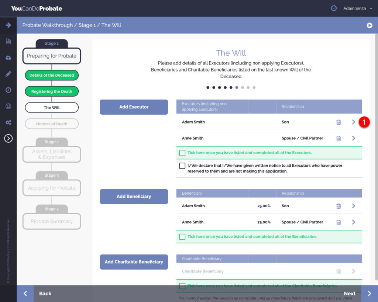Click the play video icon in header
378x302 pixels.
coord(369,25)
